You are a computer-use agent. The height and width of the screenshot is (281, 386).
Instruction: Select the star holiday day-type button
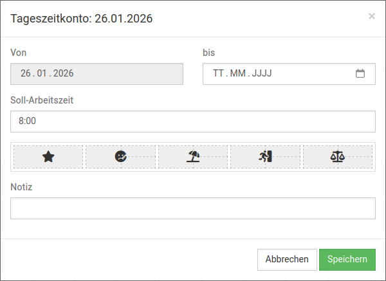(48, 156)
